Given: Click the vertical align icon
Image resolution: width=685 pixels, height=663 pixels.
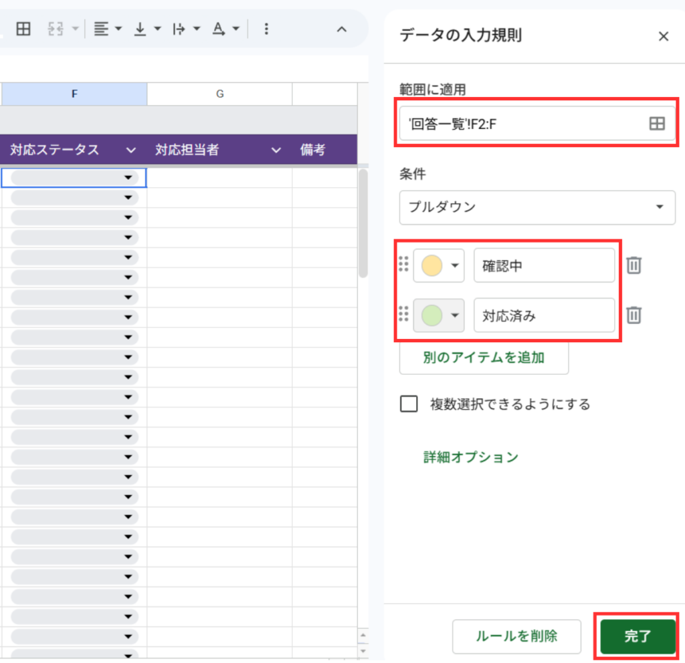Looking at the screenshot, I should tap(140, 29).
